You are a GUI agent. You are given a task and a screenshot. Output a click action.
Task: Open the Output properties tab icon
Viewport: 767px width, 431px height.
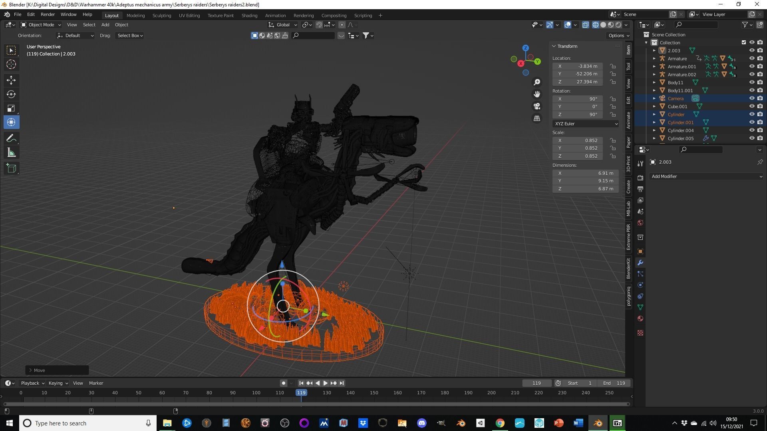point(640,189)
